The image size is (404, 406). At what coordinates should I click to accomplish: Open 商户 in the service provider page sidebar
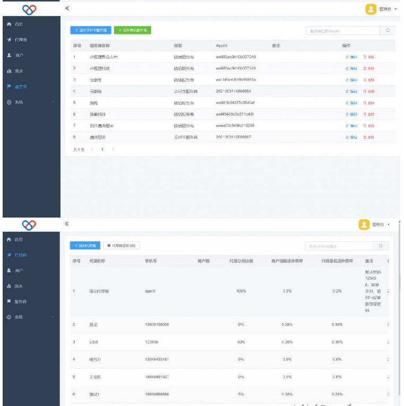coord(19,55)
